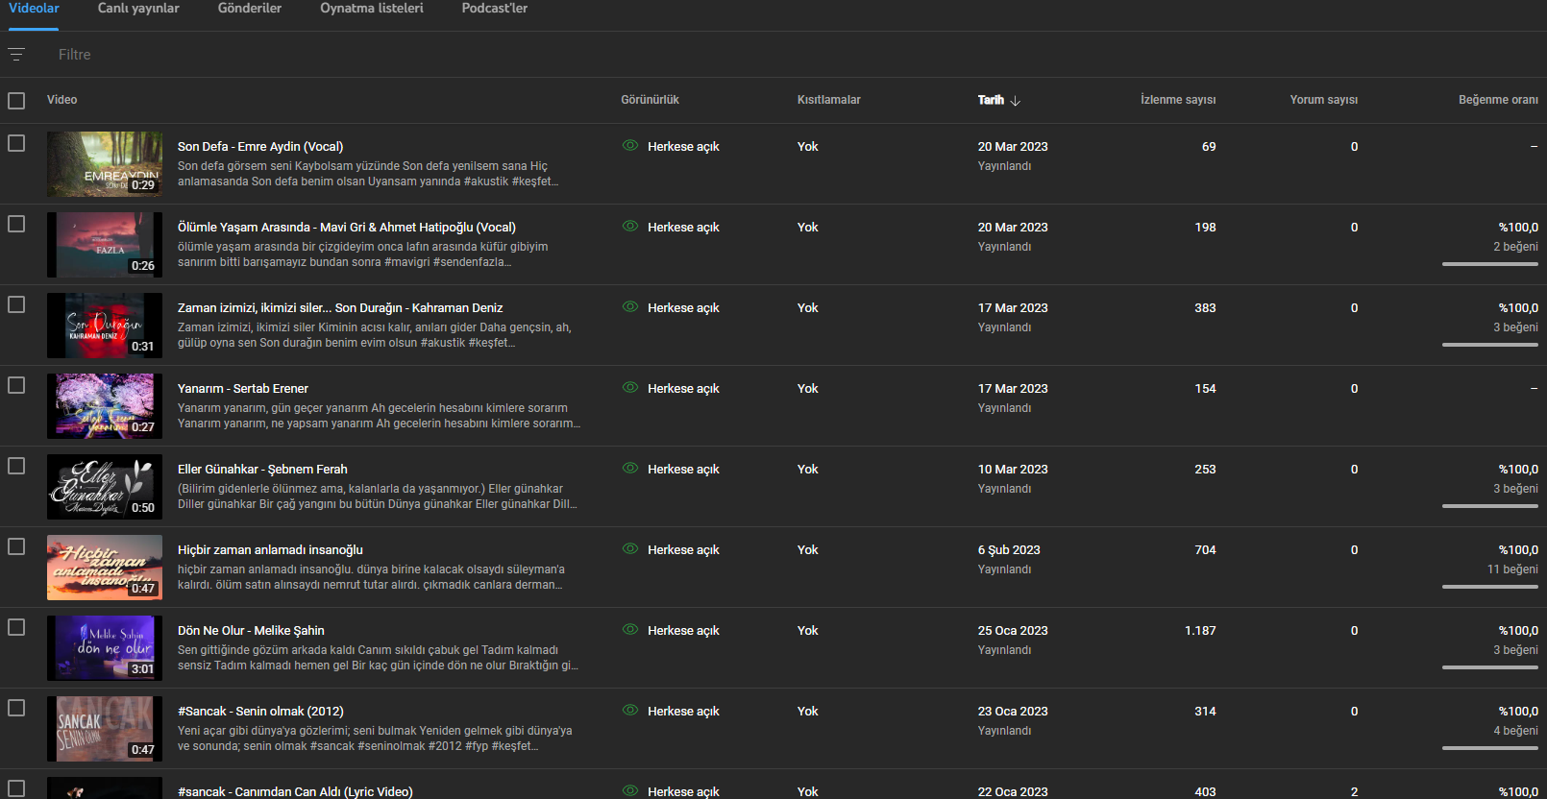Screen dimensions: 1547x799
Task: Click Herkese açık for Dön Ne Olur
Action: [683, 631]
